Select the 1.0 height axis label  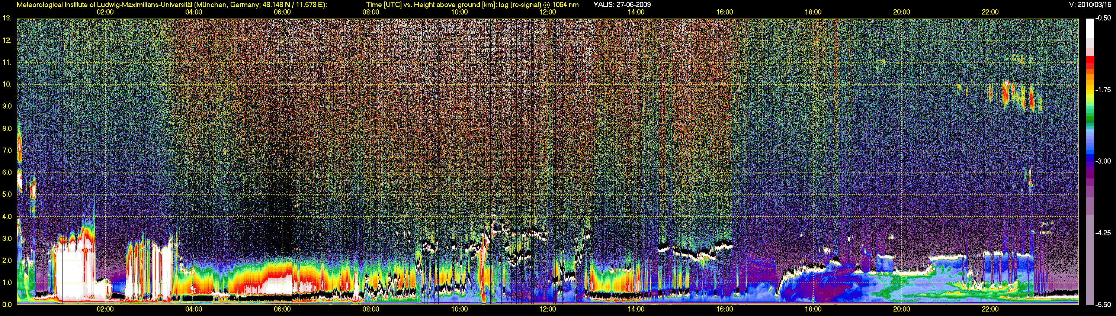pyautogui.click(x=6, y=283)
